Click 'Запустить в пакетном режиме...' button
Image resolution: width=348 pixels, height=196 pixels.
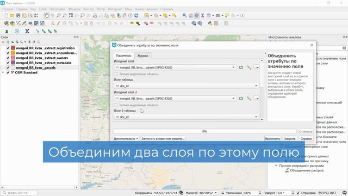point(163,138)
